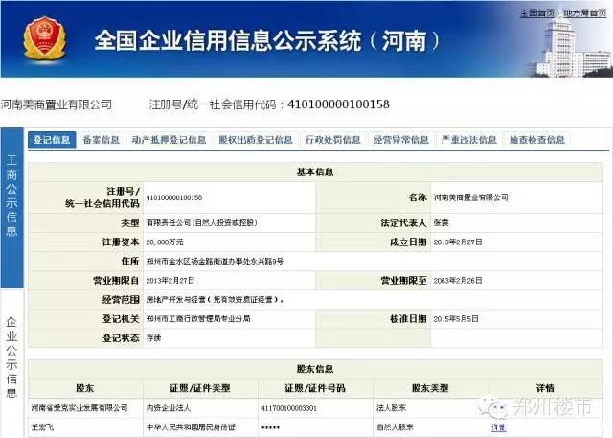
Task: Open the 详情 link for 王宏飞
Action: click(x=498, y=427)
